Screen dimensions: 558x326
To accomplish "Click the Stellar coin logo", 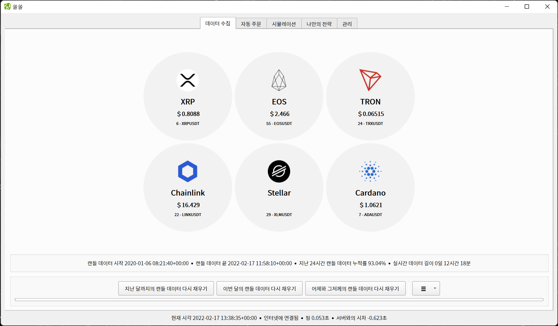I will click(x=279, y=171).
